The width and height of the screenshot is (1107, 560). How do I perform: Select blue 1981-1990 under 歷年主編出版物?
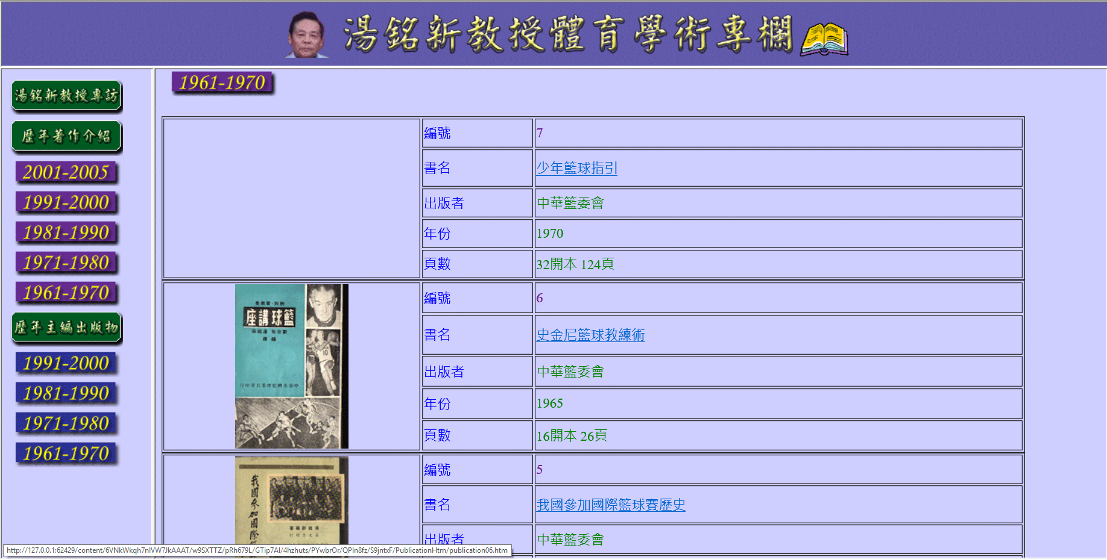point(66,393)
